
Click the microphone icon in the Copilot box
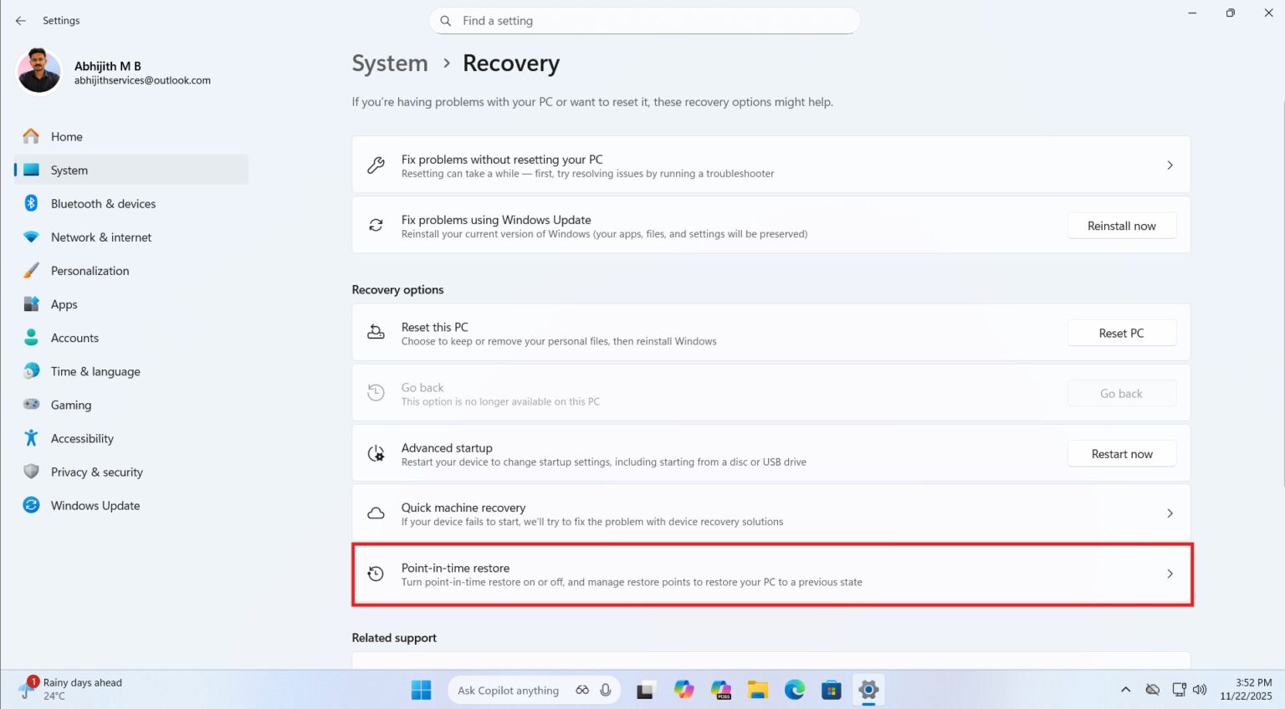(x=604, y=690)
